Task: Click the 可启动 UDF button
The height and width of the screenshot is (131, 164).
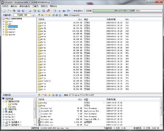Action: tap(22, 15)
